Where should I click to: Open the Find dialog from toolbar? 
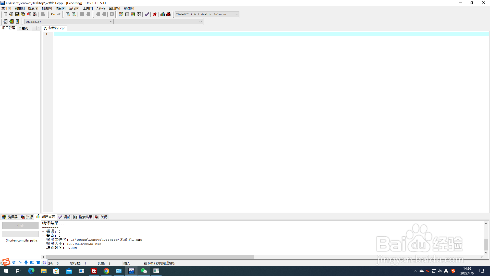click(x=68, y=14)
